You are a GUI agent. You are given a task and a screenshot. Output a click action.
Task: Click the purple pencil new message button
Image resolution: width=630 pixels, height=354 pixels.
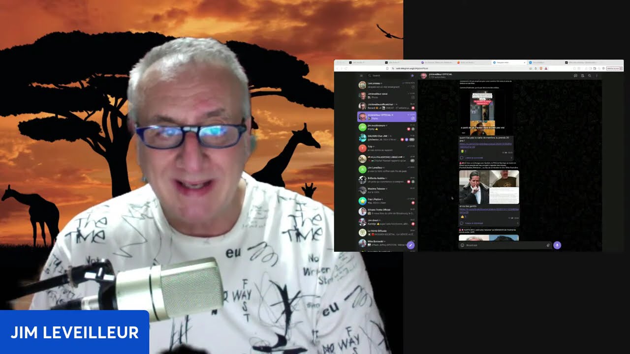tap(410, 245)
